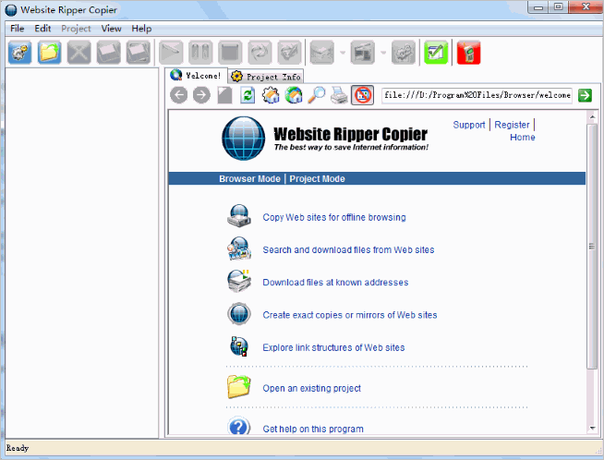
Task: Select Browser Mode in blue bar
Action: (249, 179)
